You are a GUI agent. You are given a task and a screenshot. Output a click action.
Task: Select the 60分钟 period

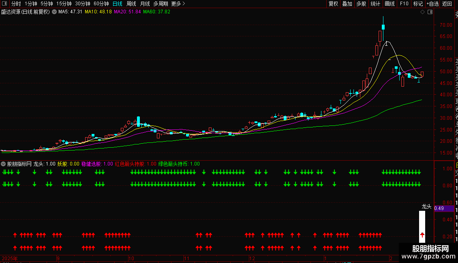101,4
